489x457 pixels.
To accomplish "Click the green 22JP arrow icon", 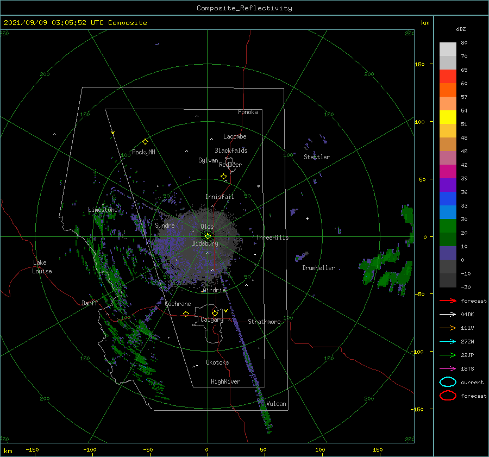I will coord(448,355).
